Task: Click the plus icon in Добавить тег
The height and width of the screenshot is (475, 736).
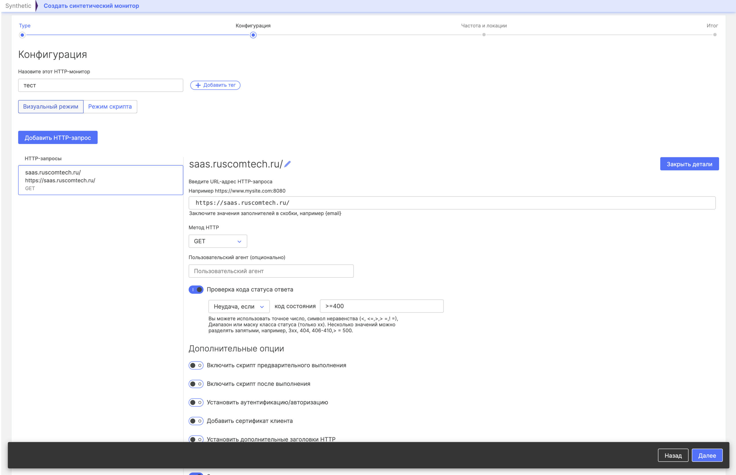Action: pyautogui.click(x=198, y=85)
